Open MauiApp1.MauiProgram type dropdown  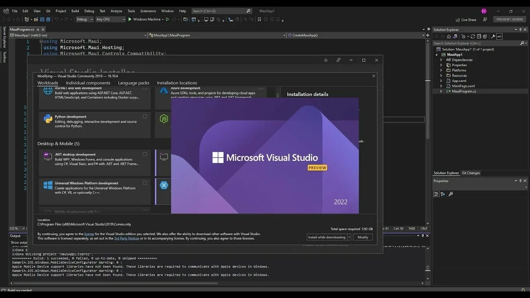[x=217, y=35]
